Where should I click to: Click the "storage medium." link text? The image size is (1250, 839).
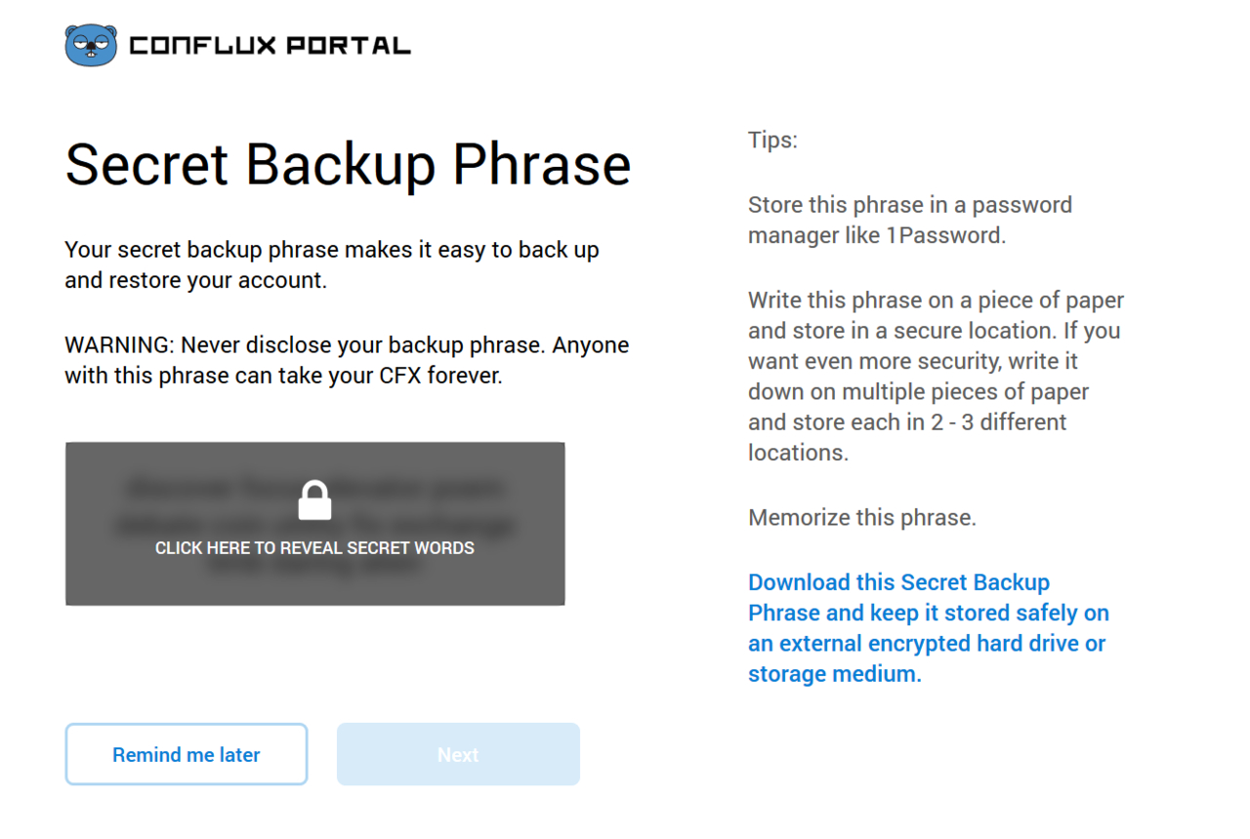(834, 674)
